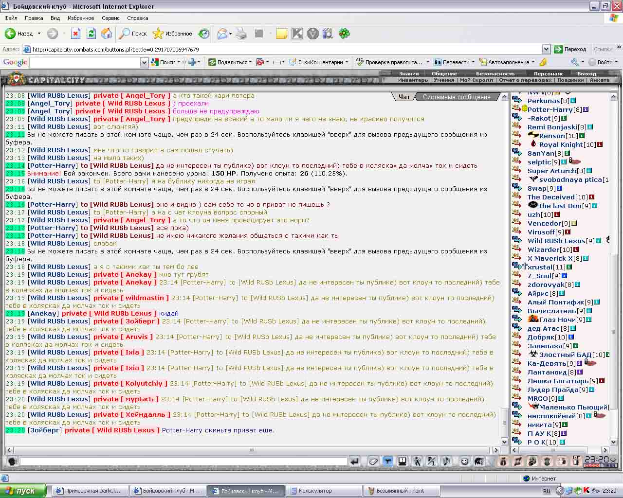
Task: Expand the Перевести dropdown in Google toolbar
Action: pyautogui.click(x=473, y=62)
